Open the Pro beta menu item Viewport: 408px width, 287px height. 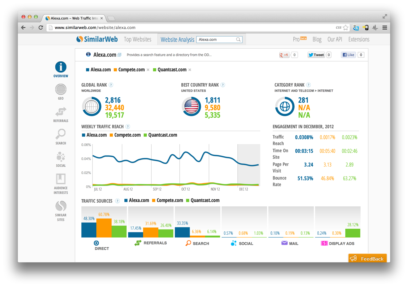(300, 39)
